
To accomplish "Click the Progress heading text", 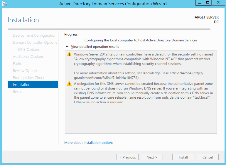I will (71, 34).
